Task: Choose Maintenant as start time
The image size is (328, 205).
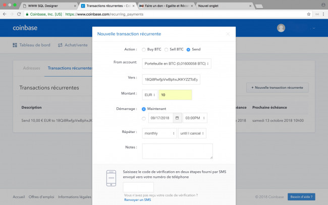Action: [144, 109]
